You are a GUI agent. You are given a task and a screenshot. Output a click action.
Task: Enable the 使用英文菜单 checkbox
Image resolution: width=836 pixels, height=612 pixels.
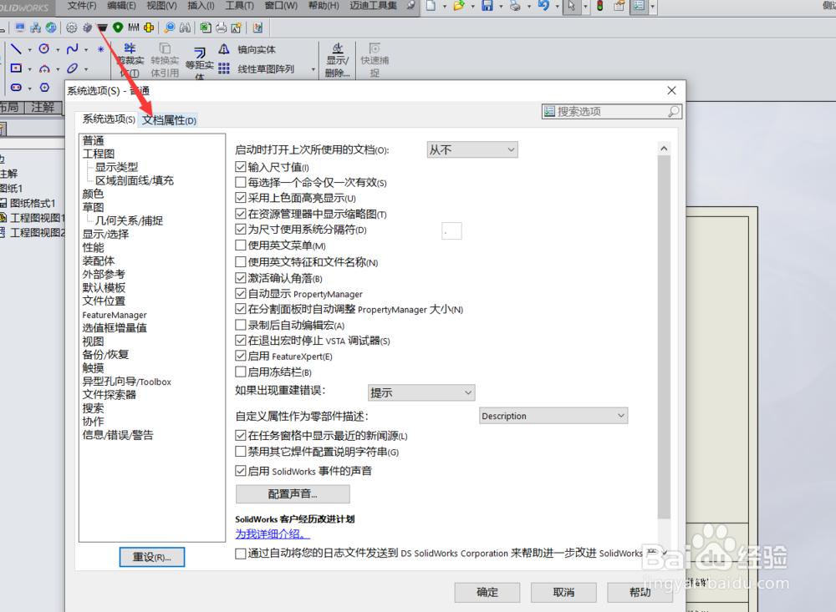click(x=241, y=245)
